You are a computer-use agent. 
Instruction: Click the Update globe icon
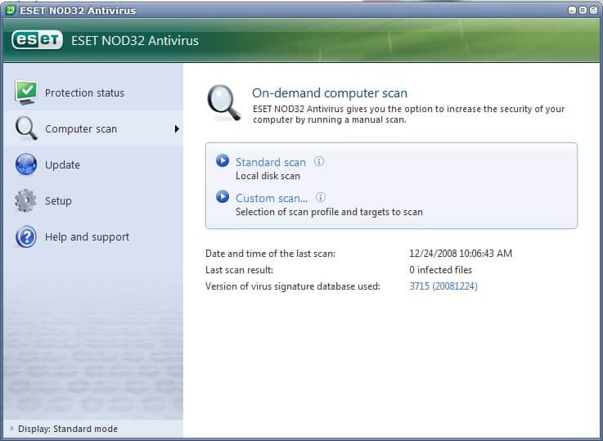pos(26,164)
